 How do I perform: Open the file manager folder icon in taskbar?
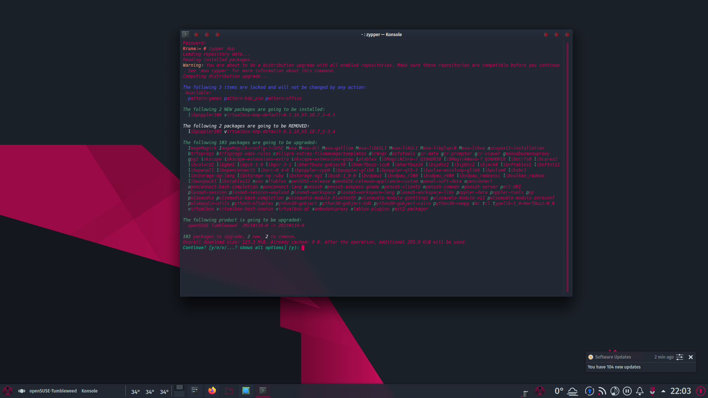229,391
